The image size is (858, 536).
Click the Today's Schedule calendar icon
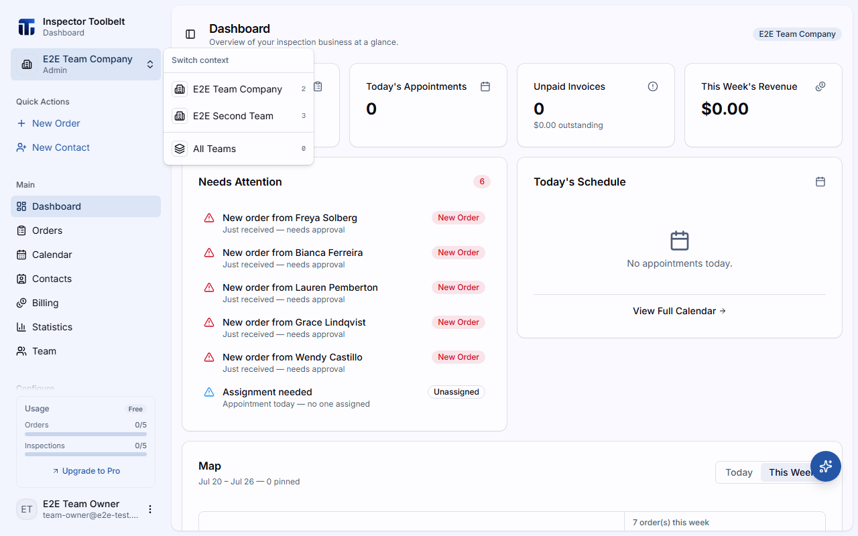point(820,182)
